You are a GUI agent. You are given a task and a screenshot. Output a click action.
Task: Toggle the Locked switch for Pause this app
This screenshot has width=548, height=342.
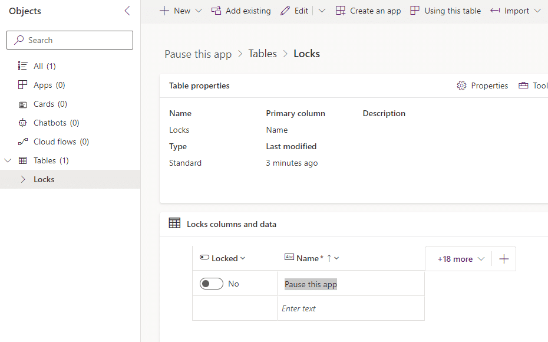pyautogui.click(x=212, y=284)
